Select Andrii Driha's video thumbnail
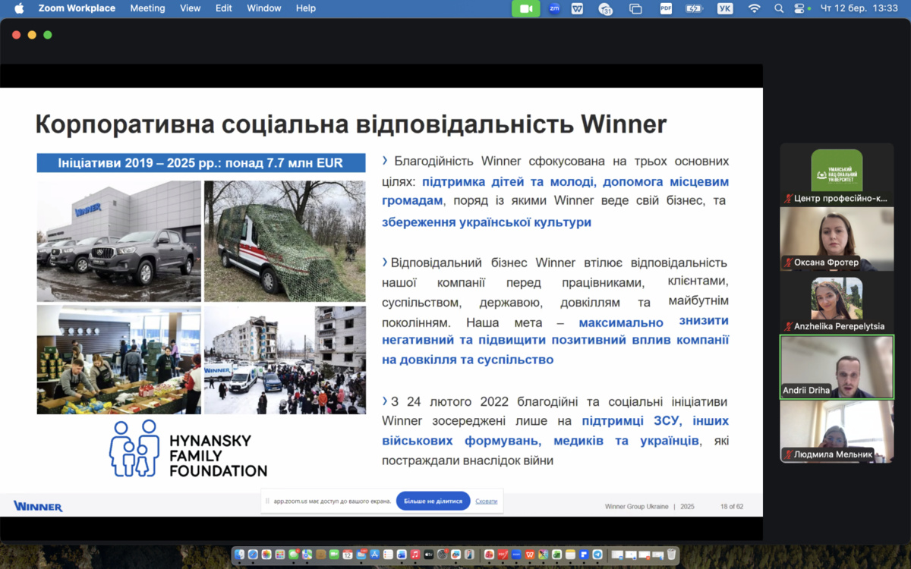The width and height of the screenshot is (911, 569). [x=837, y=366]
